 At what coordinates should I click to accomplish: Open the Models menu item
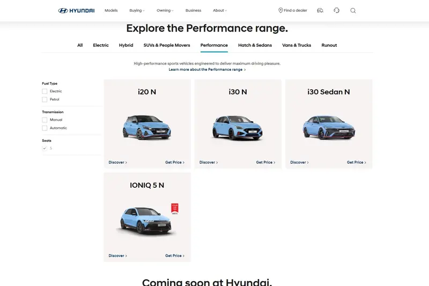point(111,10)
